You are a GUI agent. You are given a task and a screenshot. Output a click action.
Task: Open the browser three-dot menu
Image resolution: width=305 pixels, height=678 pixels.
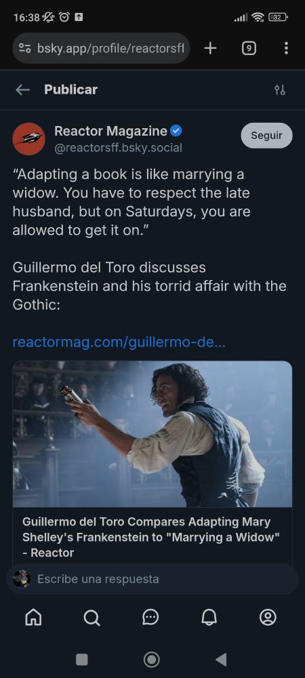286,48
